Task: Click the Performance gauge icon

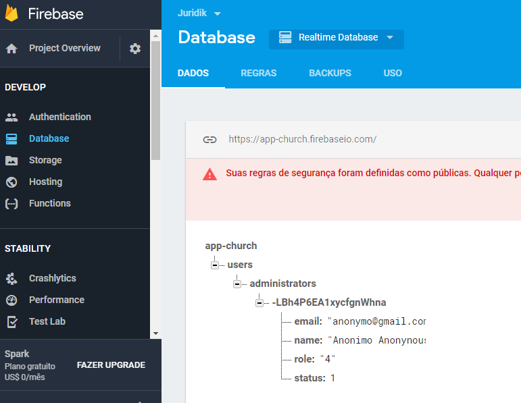Action: 11,300
